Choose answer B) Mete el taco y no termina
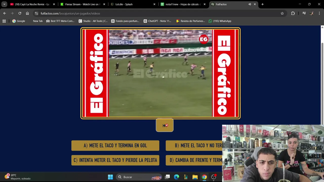The height and width of the screenshot is (182, 324). [x=194, y=146]
